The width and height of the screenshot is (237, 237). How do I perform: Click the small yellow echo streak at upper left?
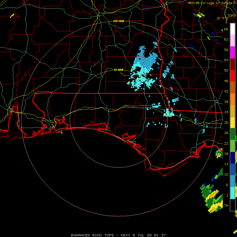(12, 16)
